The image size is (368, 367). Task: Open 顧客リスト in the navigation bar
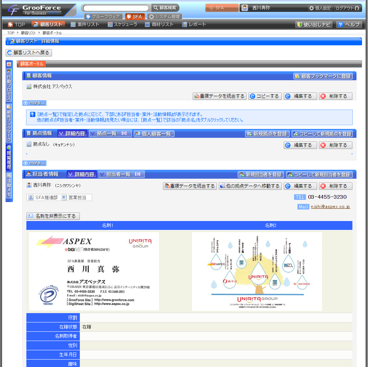tap(48, 24)
